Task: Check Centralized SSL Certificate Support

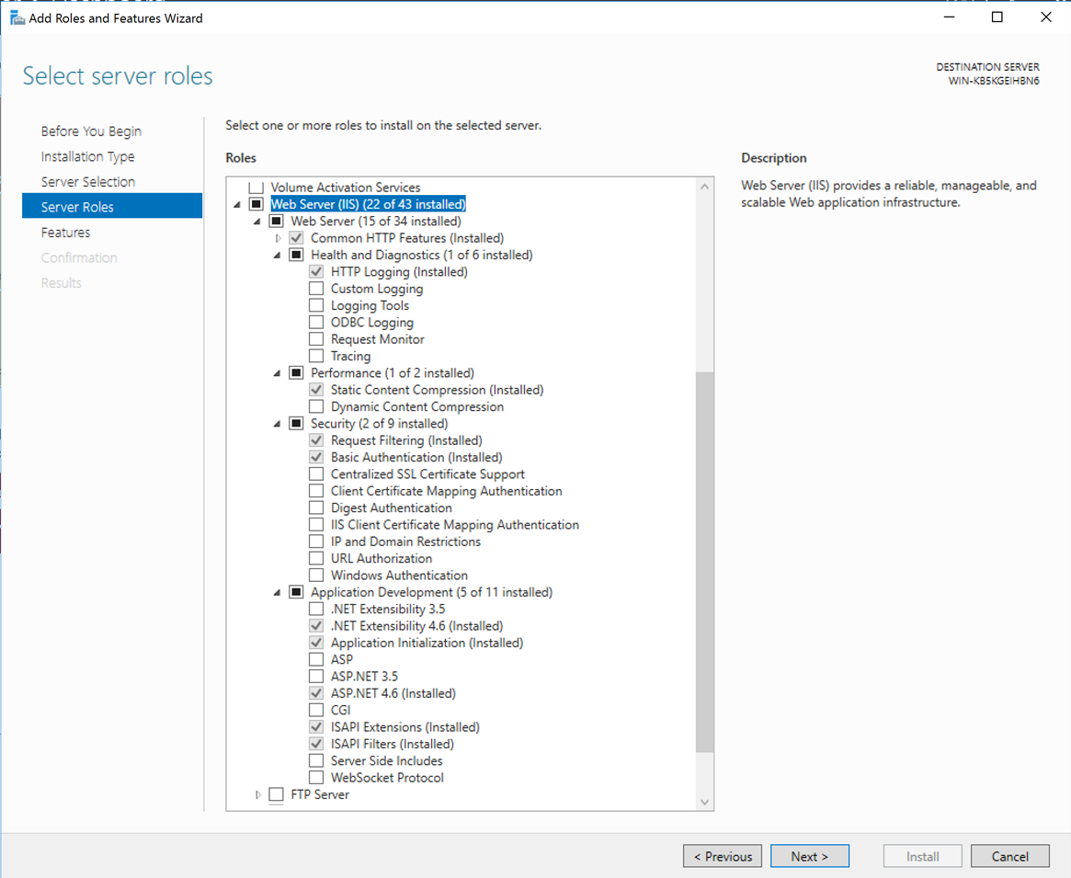Action: click(316, 474)
